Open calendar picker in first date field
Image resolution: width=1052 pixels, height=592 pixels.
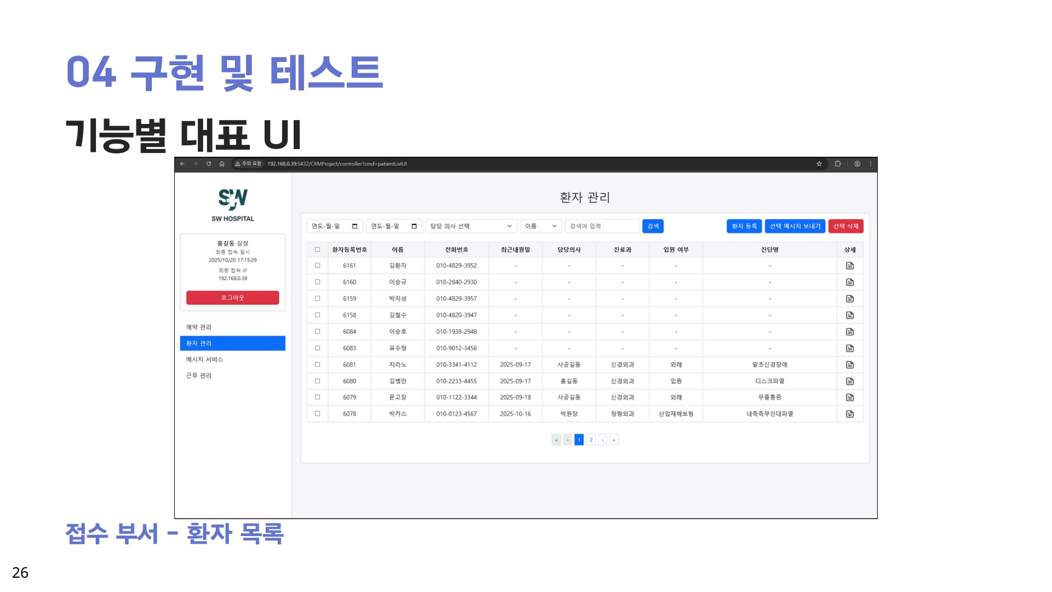pyautogui.click(x=355, y=226)
